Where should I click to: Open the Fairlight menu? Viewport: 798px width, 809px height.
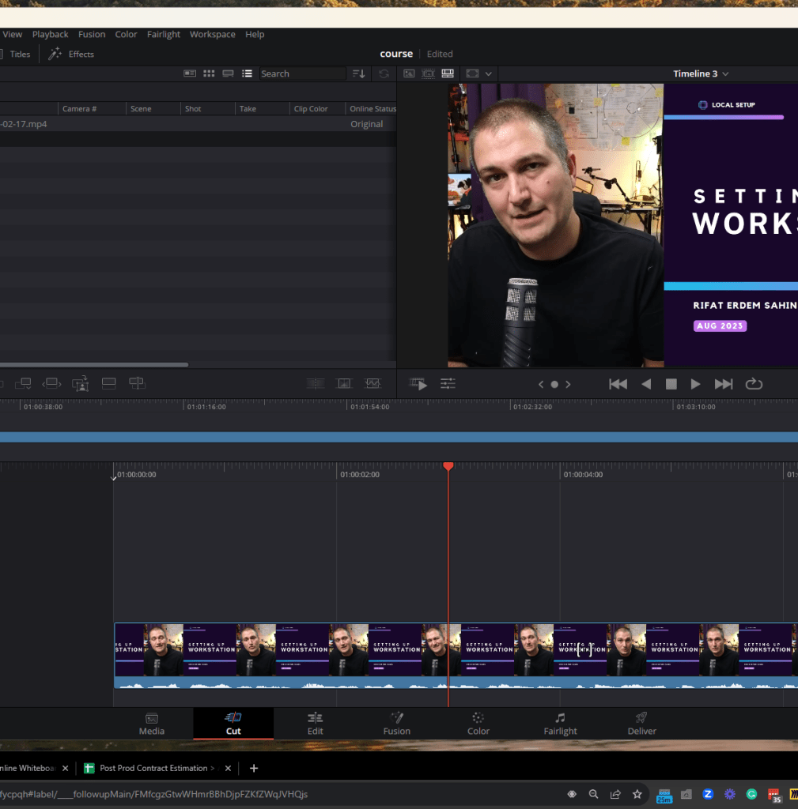pos(164,34)
